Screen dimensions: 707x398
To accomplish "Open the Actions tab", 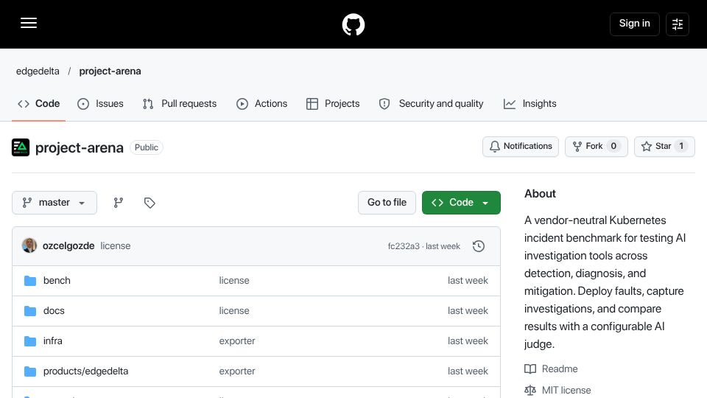I will (261, 104).
